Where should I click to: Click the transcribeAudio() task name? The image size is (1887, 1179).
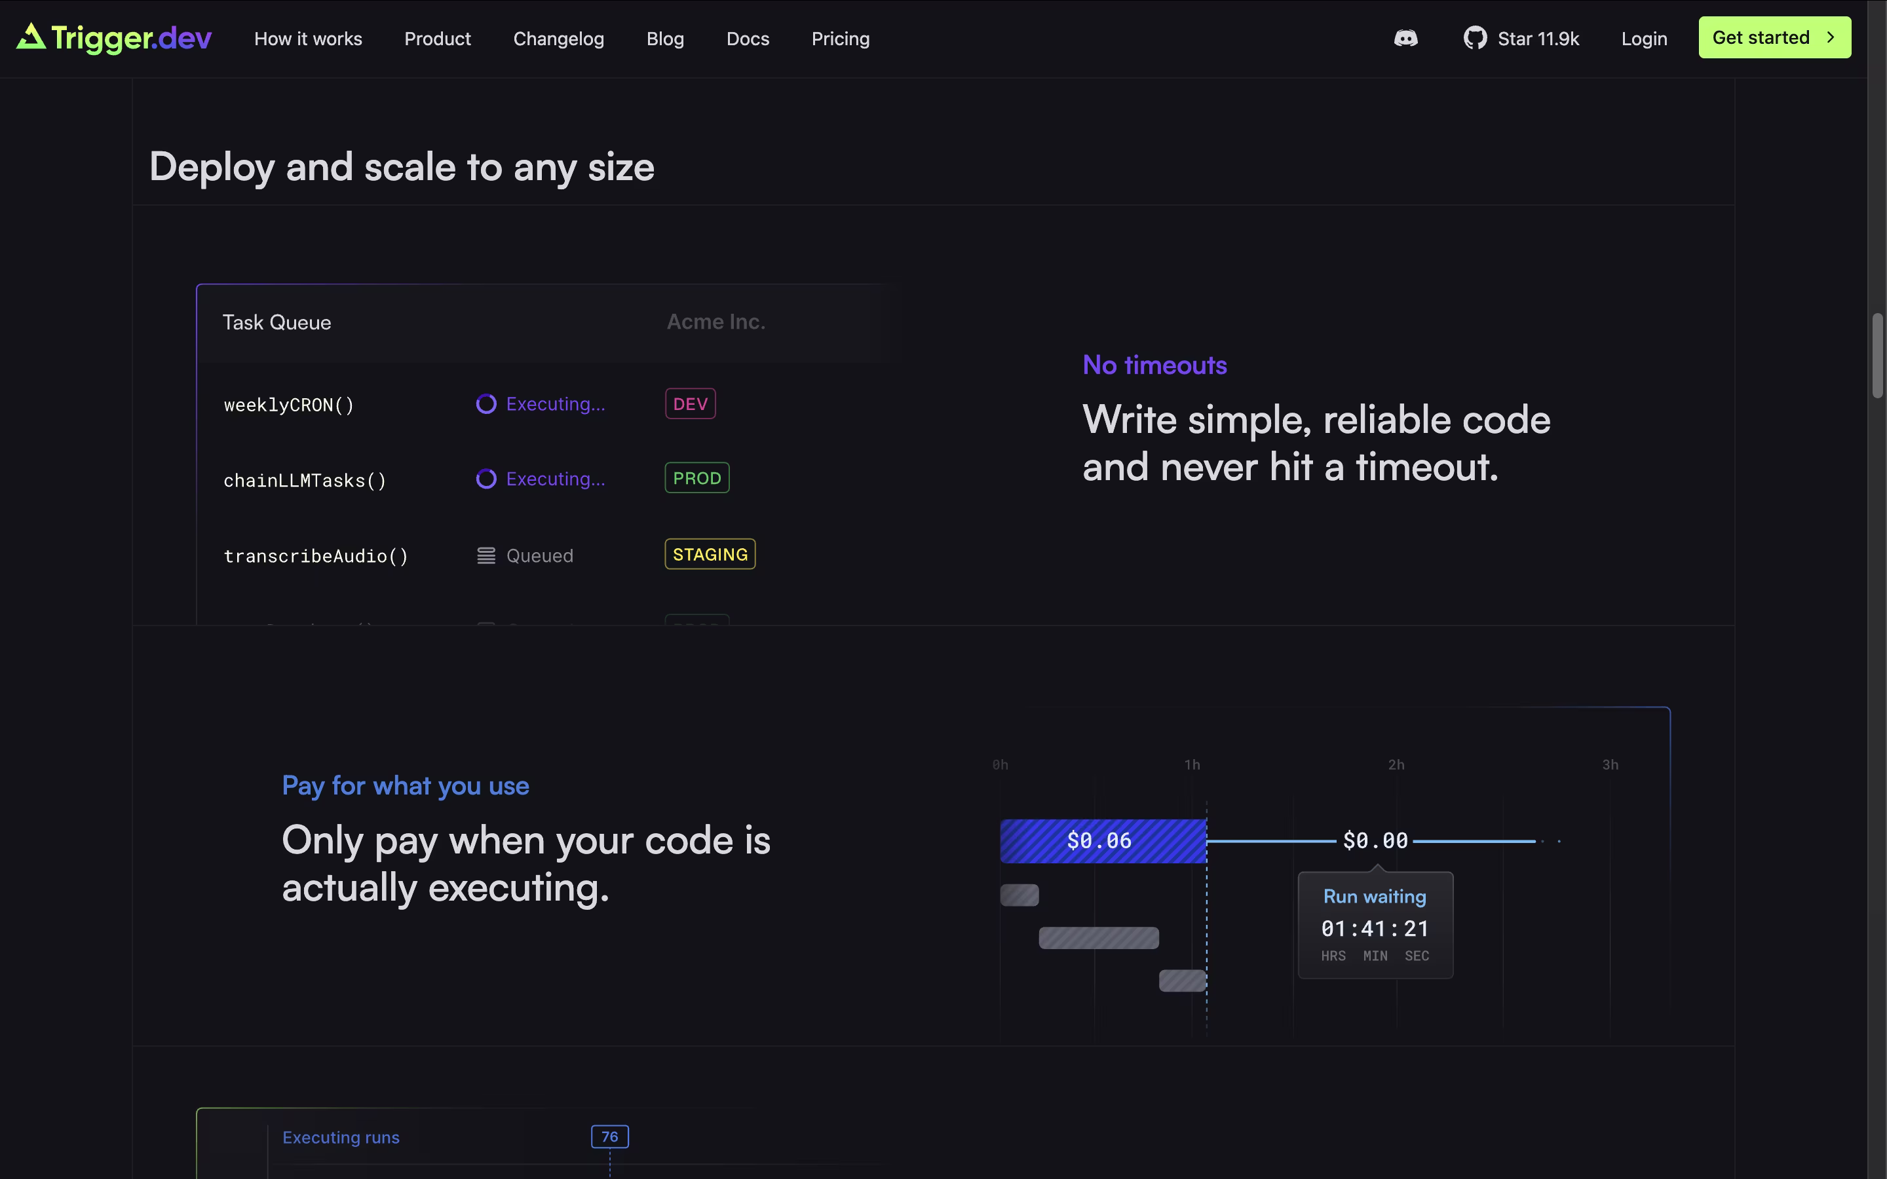(x=316, y=556)
